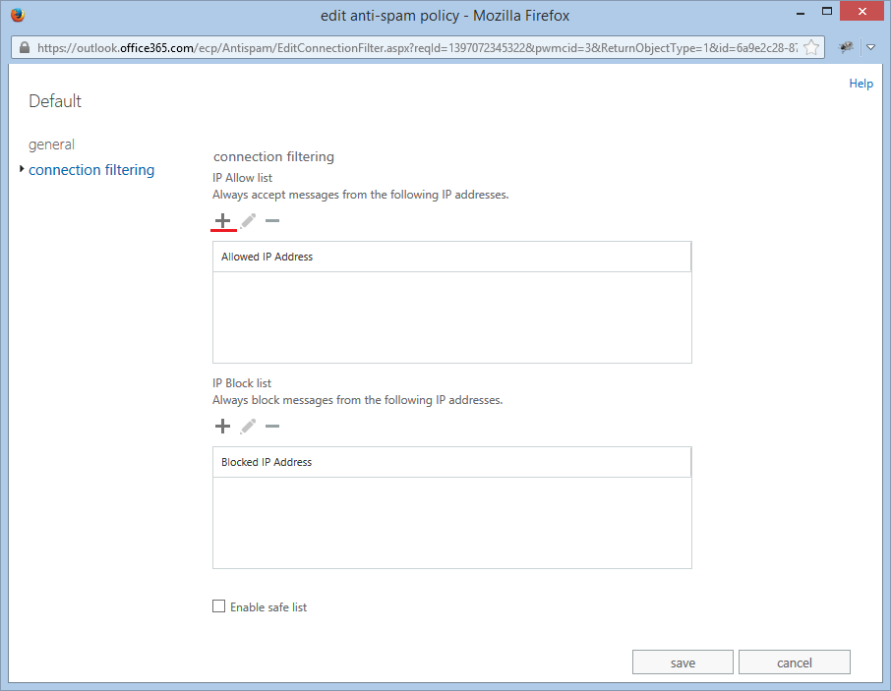Cancel editing the anti-spam policy
Viewport: 891px width, 691px height.
794,662
